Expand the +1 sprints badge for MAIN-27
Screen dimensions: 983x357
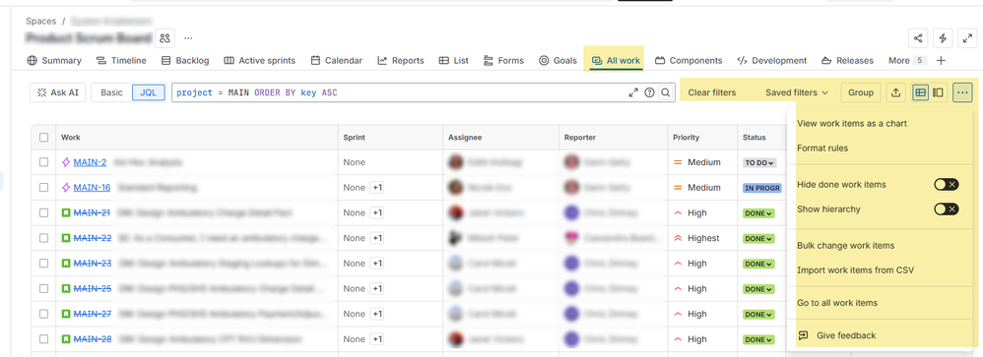377,315
